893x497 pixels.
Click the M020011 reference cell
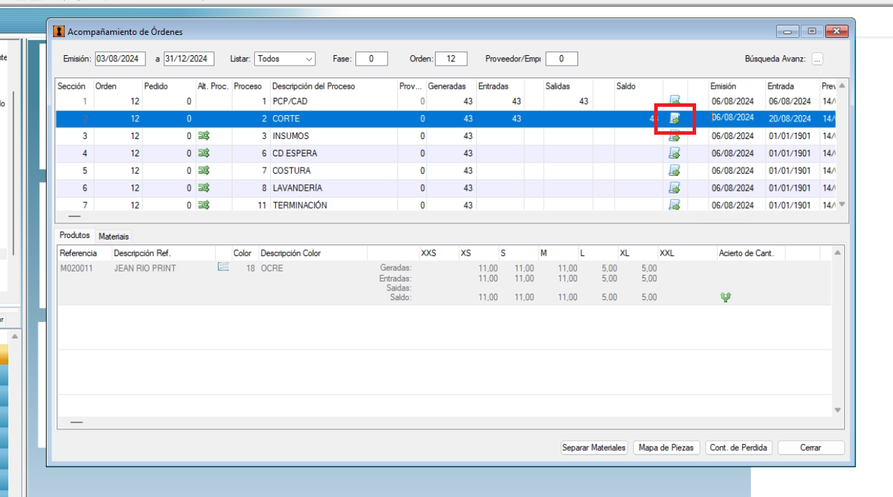pos(76,268)
